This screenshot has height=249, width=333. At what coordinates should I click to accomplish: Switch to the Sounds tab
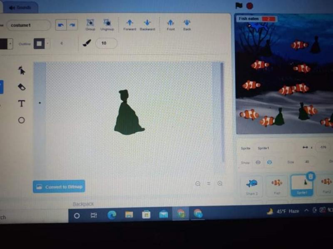point(20,7)
